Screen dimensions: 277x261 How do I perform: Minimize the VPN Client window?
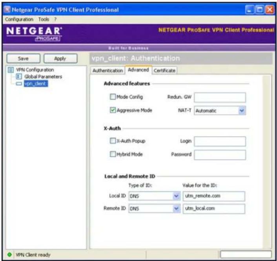click(x=250, y=10)
